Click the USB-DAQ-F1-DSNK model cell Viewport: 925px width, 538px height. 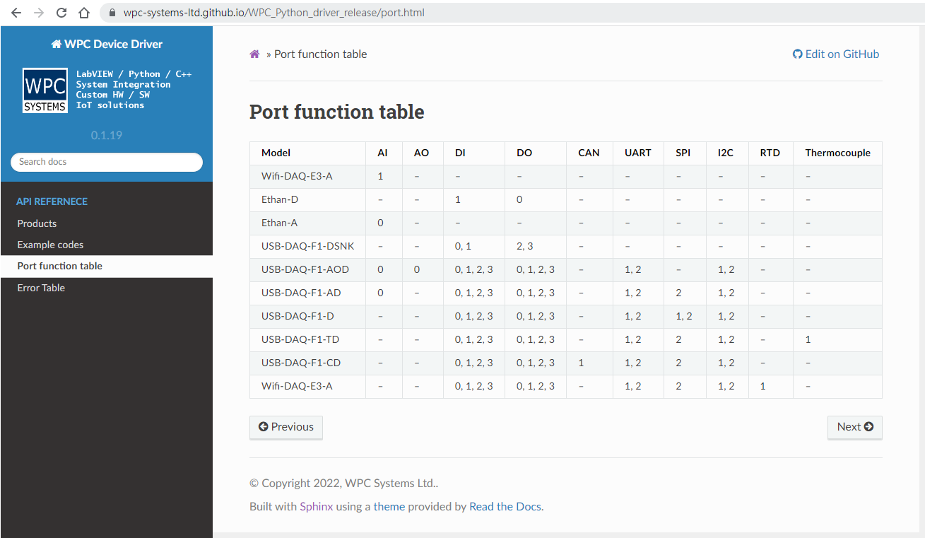308,246
